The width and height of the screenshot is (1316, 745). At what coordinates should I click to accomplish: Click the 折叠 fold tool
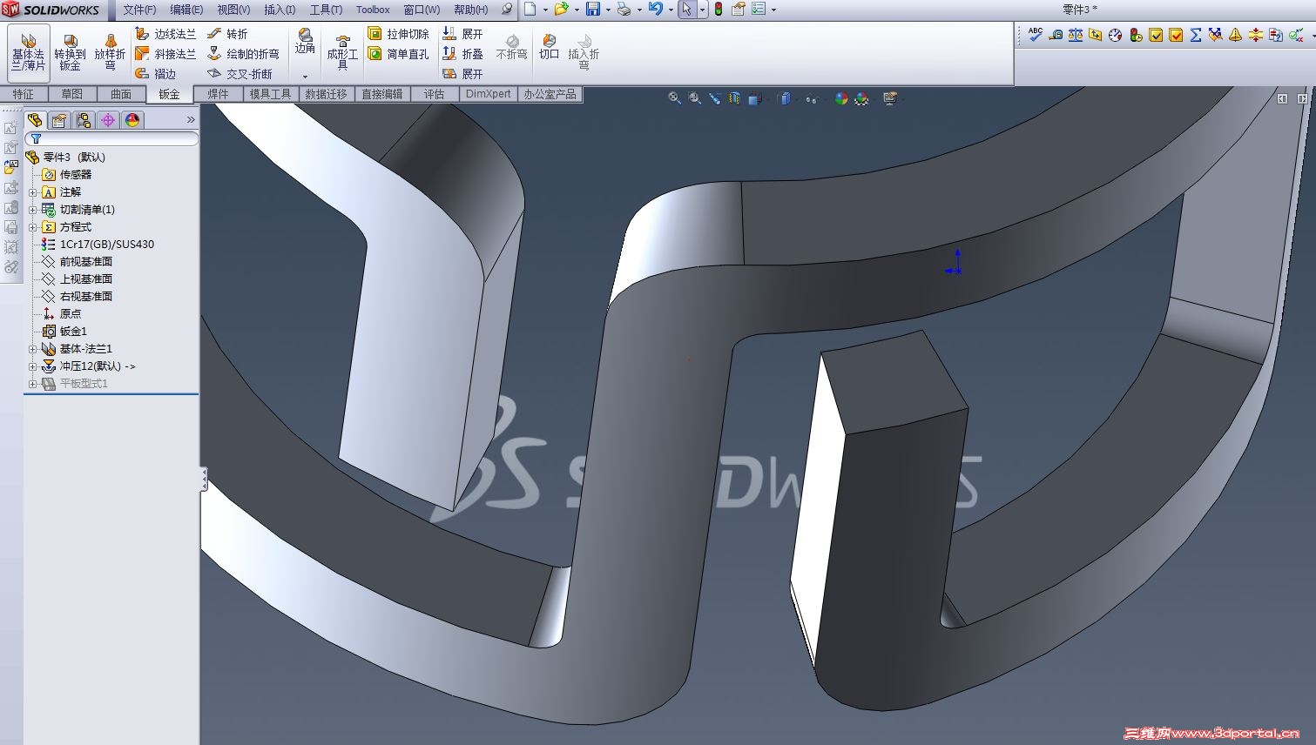[462, 54]
